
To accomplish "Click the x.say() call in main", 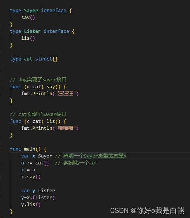I will tap(31, 177).
